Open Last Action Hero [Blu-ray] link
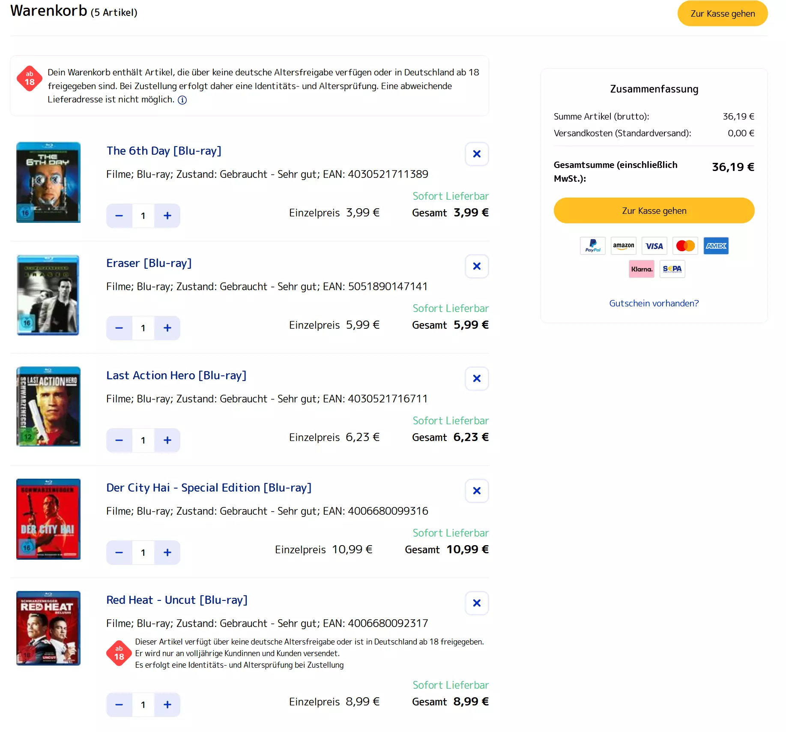Viewport: 786px width, 732px height. pyautogui.click(x=176, y=375)
